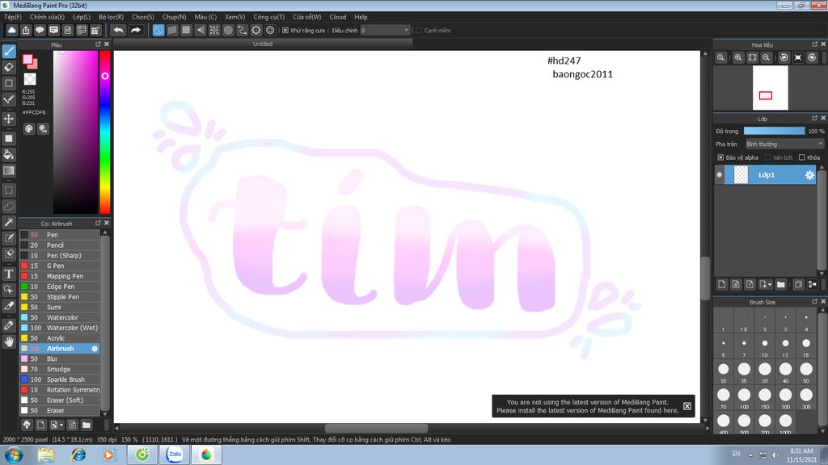Open the Pha trộn blend mode dropdown

pyautogui.click(x=784, y=144)
